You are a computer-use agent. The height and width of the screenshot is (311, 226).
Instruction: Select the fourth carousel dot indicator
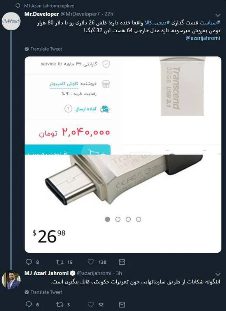click(139, 219)
